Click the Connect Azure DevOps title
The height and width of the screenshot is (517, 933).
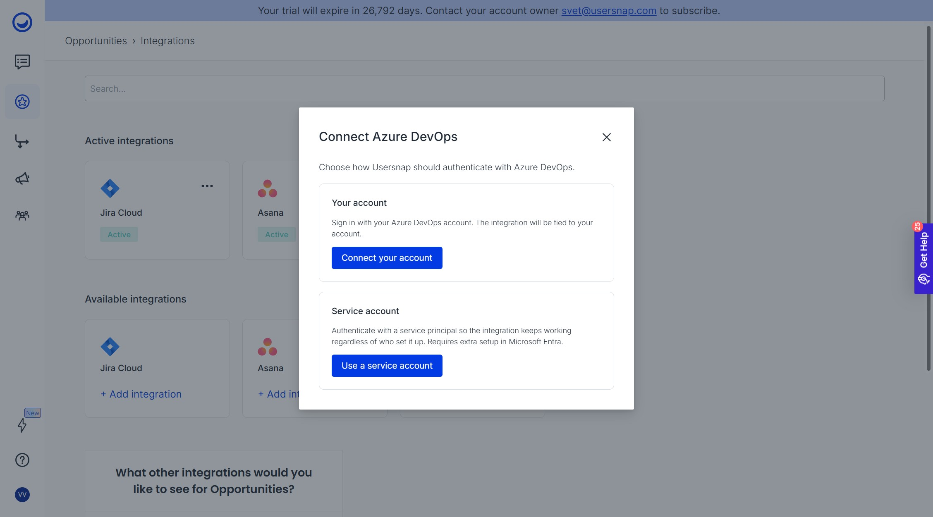click(x=388, y=137)
